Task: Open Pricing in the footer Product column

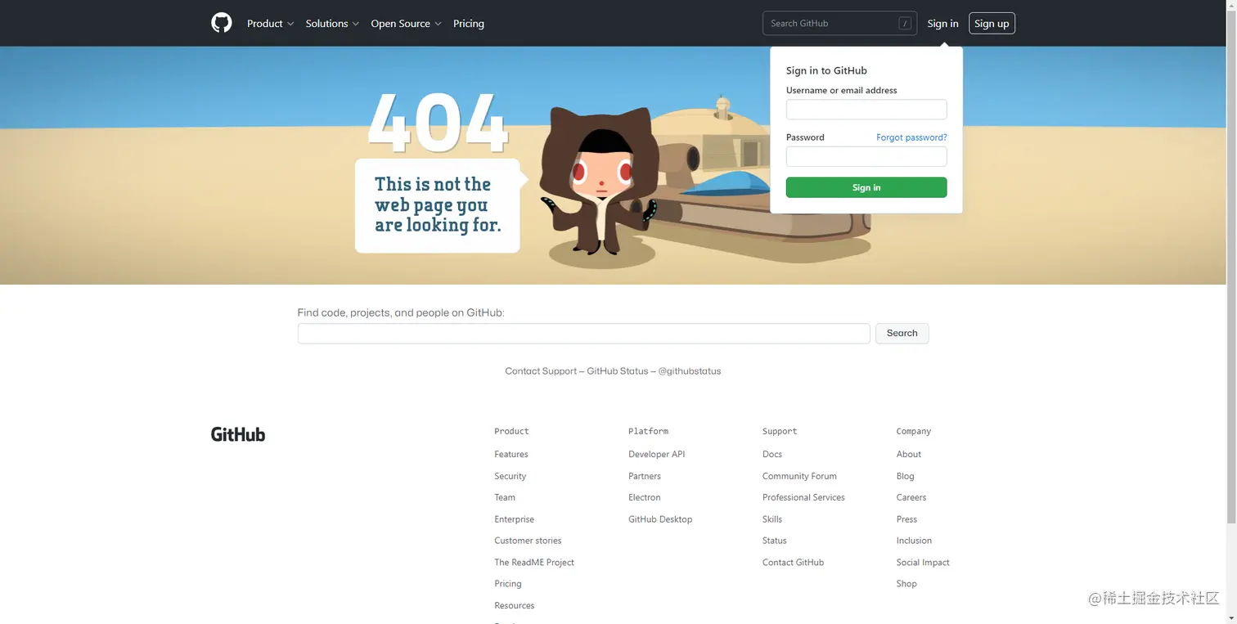Action: [508, 584]
